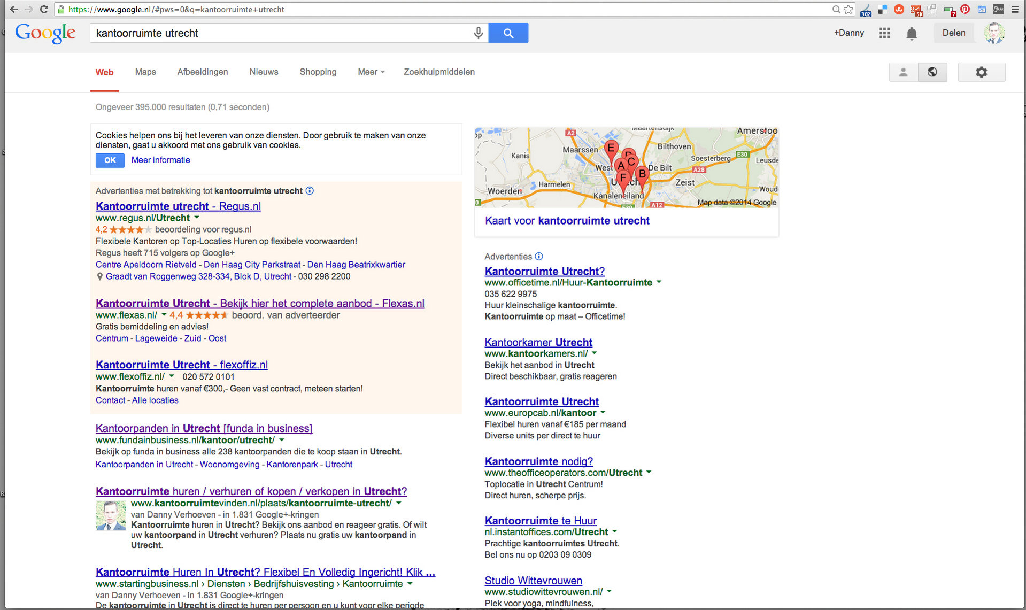This screenshot has height=610, width=1026.
Task: Open the +Danny Google+ link
Action: 849,33
